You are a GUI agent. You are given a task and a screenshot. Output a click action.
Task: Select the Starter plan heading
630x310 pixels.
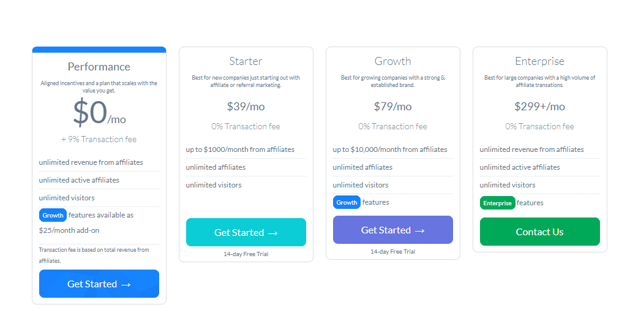[x=246, y=61]
